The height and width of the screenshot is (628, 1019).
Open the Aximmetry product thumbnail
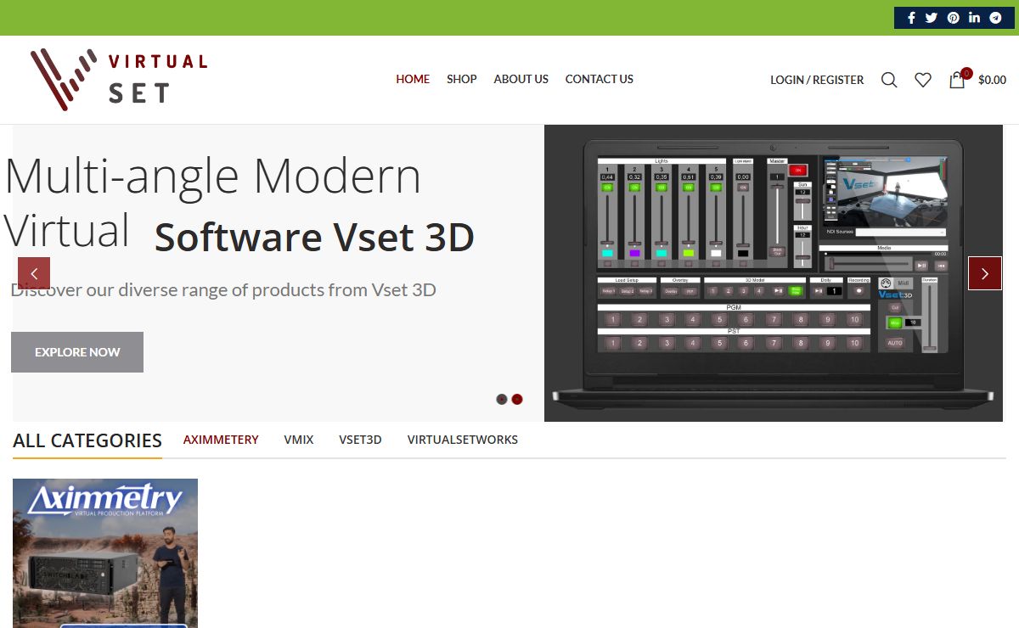click(105, 553)
